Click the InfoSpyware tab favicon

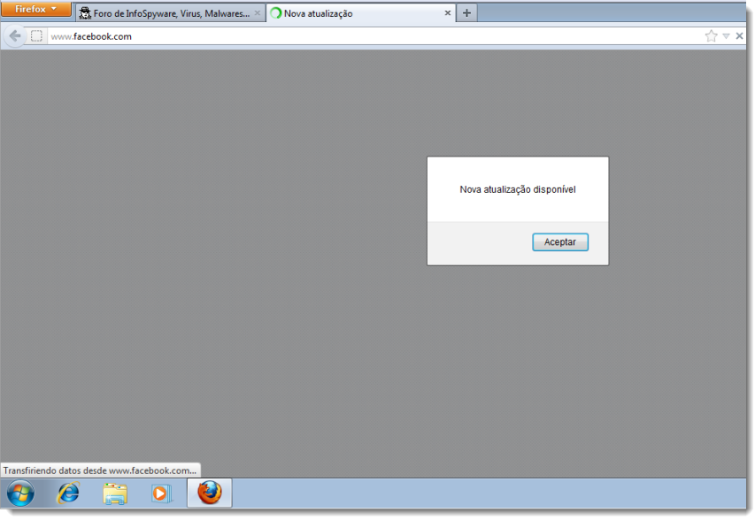click(85, 13)
